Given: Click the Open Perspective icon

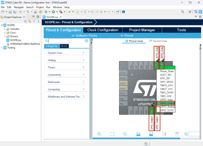Looking at the screenshot, I should click(x=190, y=12).
